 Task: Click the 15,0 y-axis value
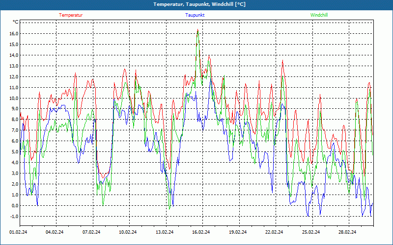(x=14, y=44)
